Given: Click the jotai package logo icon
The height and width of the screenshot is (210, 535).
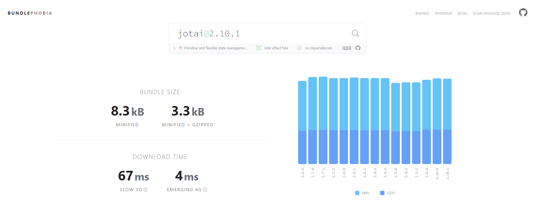Looking at the screenshot, I should coord(180,48).
